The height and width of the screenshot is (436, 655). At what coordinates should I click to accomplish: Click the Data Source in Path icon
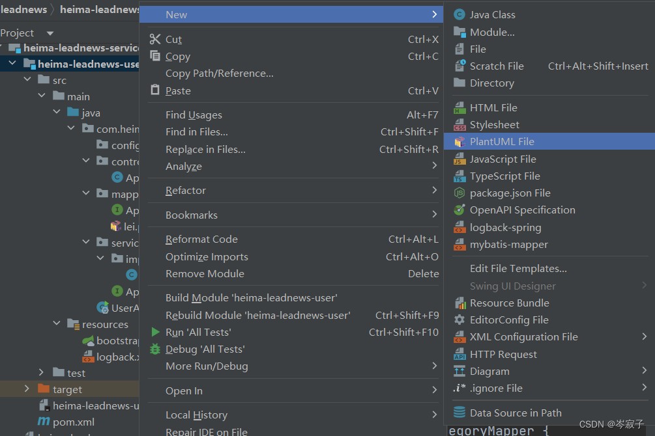click(459, 413)
